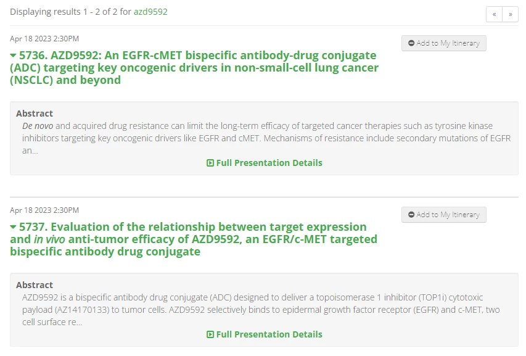Open the 5736 EGFR-cMET bispecific ADC title
The height and width of the screenshot is (356, 526).
tap(194, 68)
